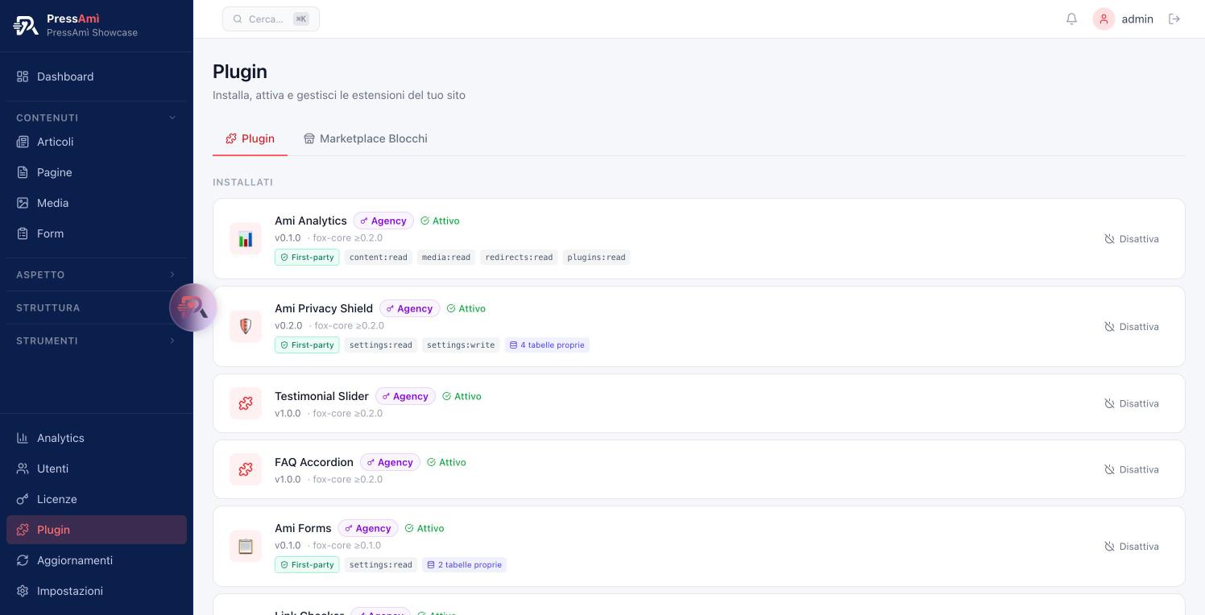Click Agency badge on Ami Privacy Shield
This screenshot has width=1205, height=615.
[410, 308]
